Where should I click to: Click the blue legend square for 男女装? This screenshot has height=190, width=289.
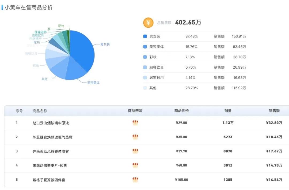click(146, 36)
